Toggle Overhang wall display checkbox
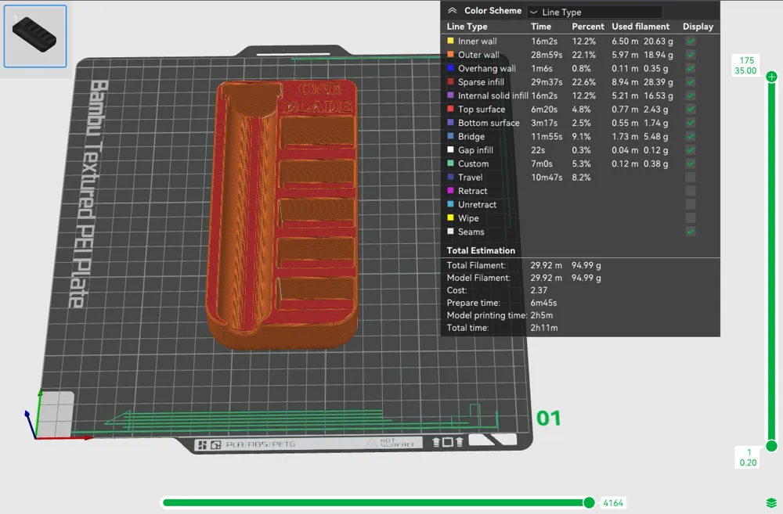Viewport: 783px width, 514px height. coord(690,68)
